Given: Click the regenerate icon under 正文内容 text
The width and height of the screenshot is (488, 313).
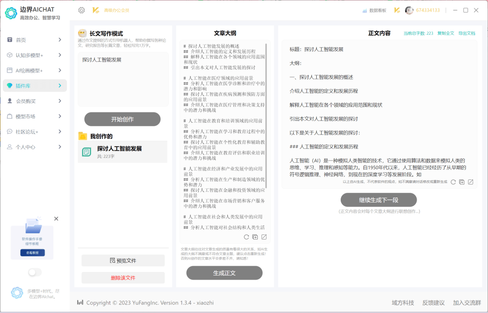Looking at the screenshot, I should pyautogui.click(x=453, y=182).
